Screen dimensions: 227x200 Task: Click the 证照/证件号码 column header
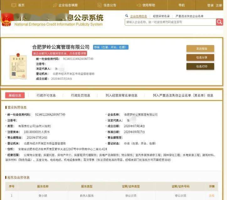click(180, 186)
